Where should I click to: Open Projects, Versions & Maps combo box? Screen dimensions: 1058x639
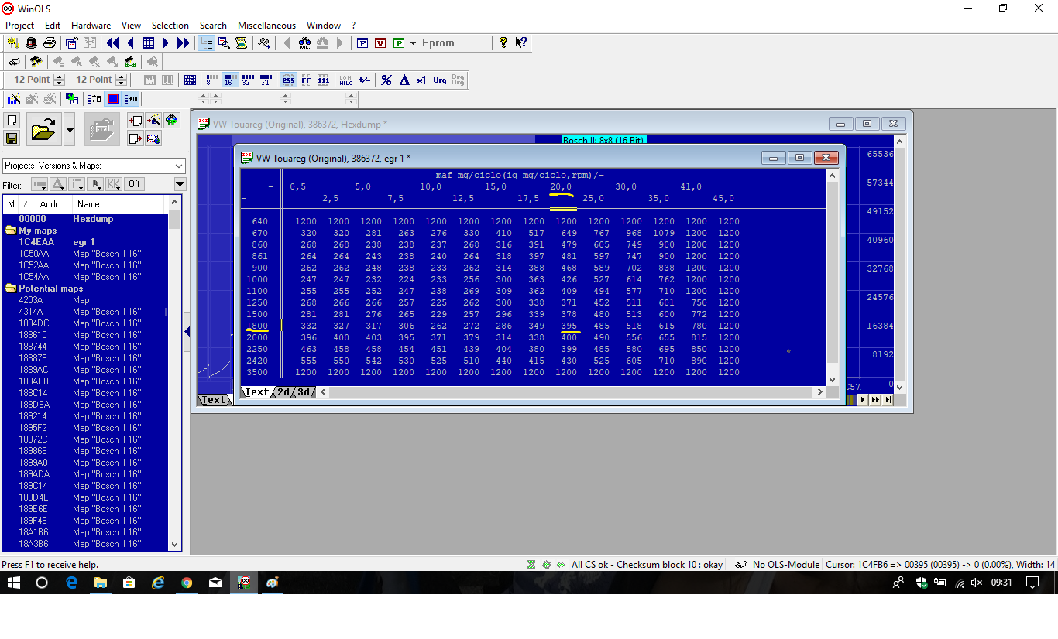pos(94,166)
